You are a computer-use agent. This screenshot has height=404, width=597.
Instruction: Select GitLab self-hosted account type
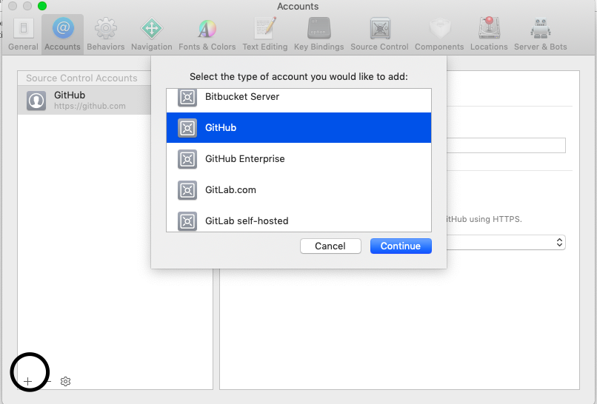click(299, 220)
